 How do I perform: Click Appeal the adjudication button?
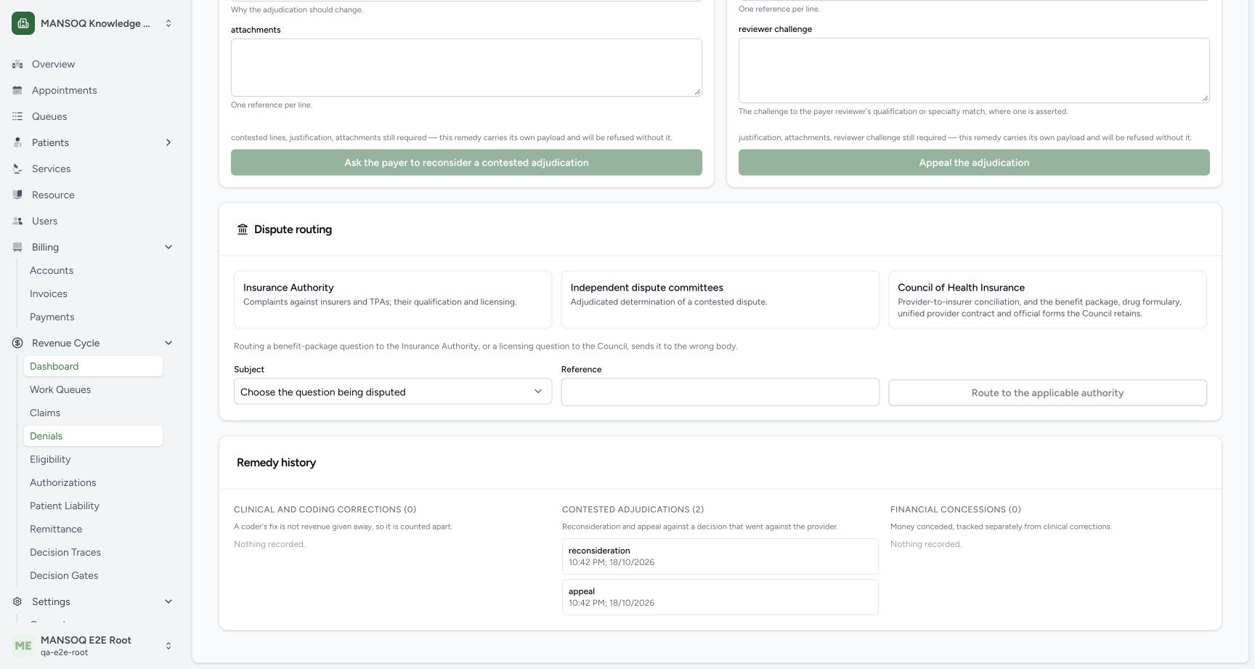(x=974, y=163)
